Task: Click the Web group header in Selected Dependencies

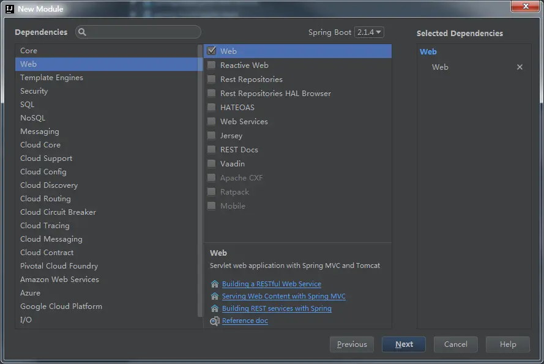Action: pyautogui.click(x=428, y=52)
